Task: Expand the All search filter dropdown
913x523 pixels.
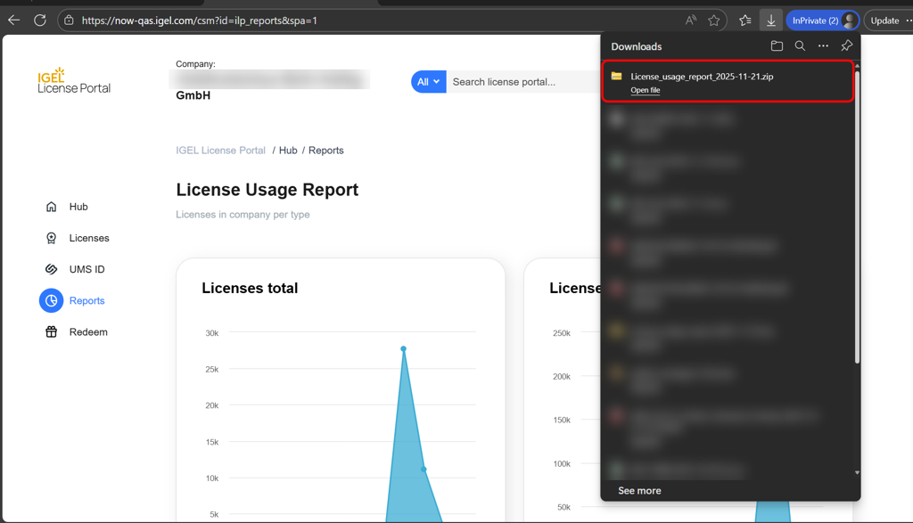Action: pos(428,82)
